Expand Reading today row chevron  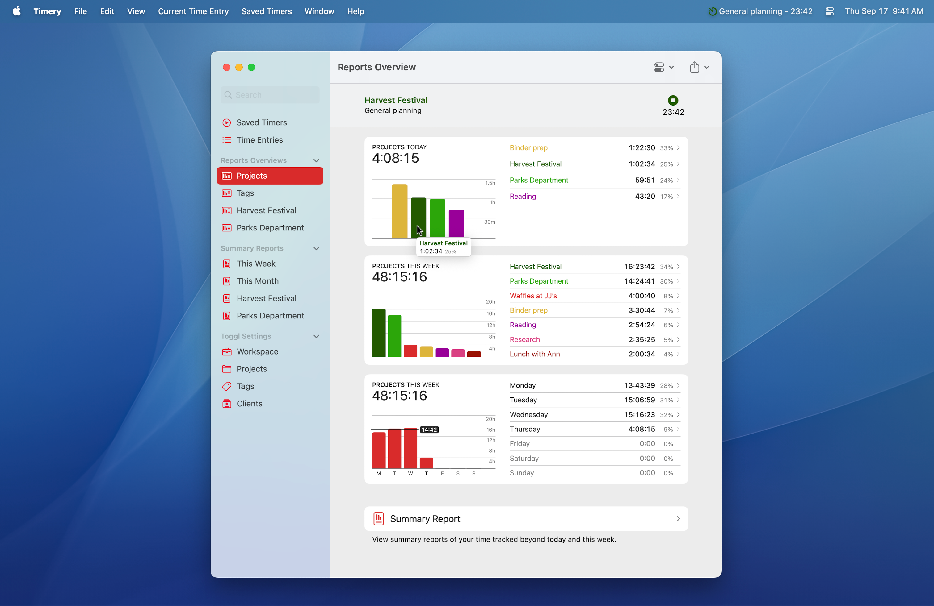(678, 196)
